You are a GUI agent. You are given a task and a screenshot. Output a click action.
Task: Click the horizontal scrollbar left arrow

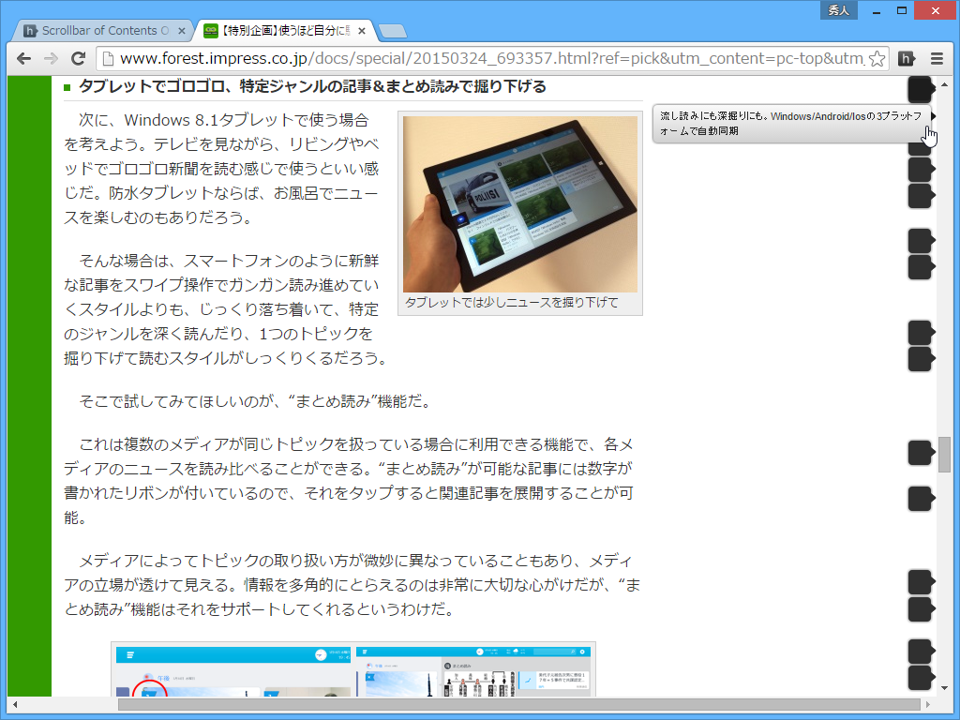click(x=15, y=705)
